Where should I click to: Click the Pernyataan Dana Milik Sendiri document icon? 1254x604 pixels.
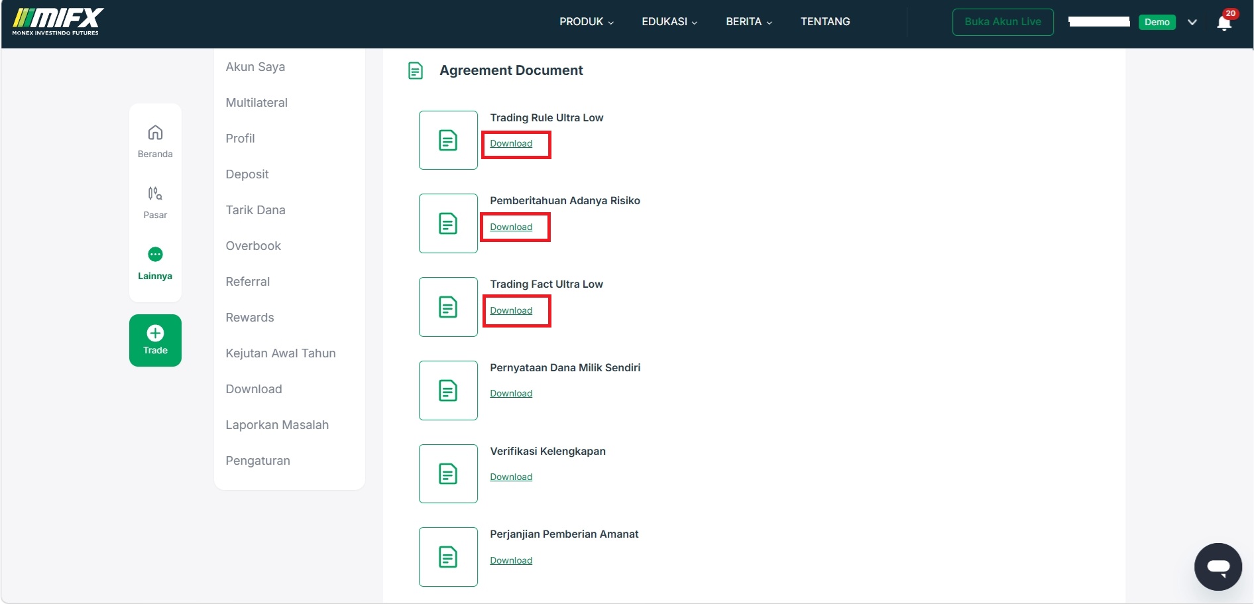click(448, 391)
